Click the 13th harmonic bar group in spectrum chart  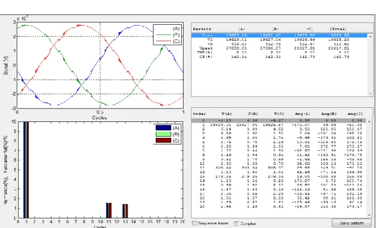125,211
